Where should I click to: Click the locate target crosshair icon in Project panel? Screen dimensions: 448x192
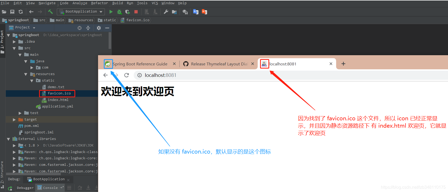pos(80,28)
